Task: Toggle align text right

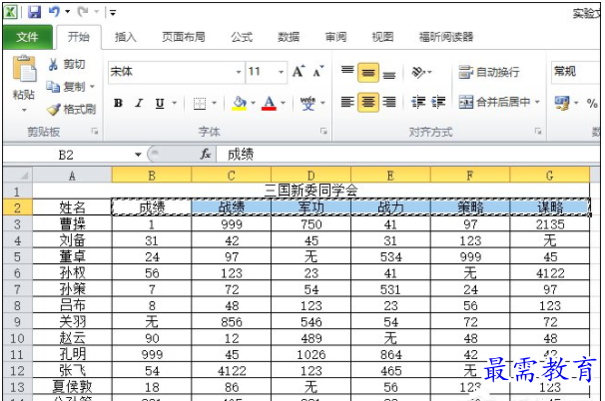Action: pyautogui.click(x=389, y=102)
